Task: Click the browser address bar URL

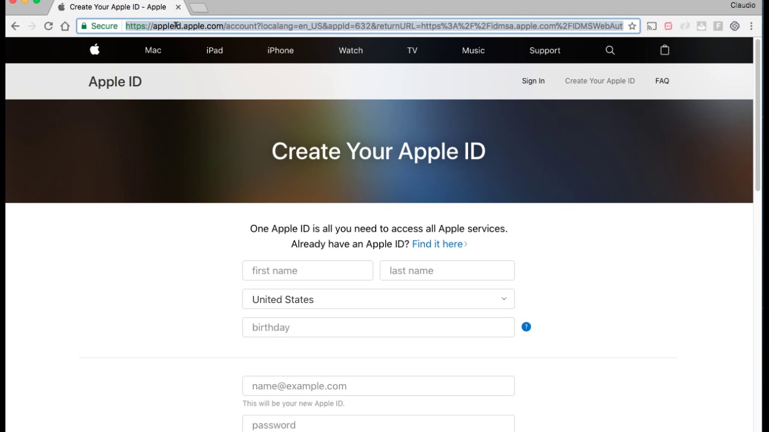Action: (374, 26)
